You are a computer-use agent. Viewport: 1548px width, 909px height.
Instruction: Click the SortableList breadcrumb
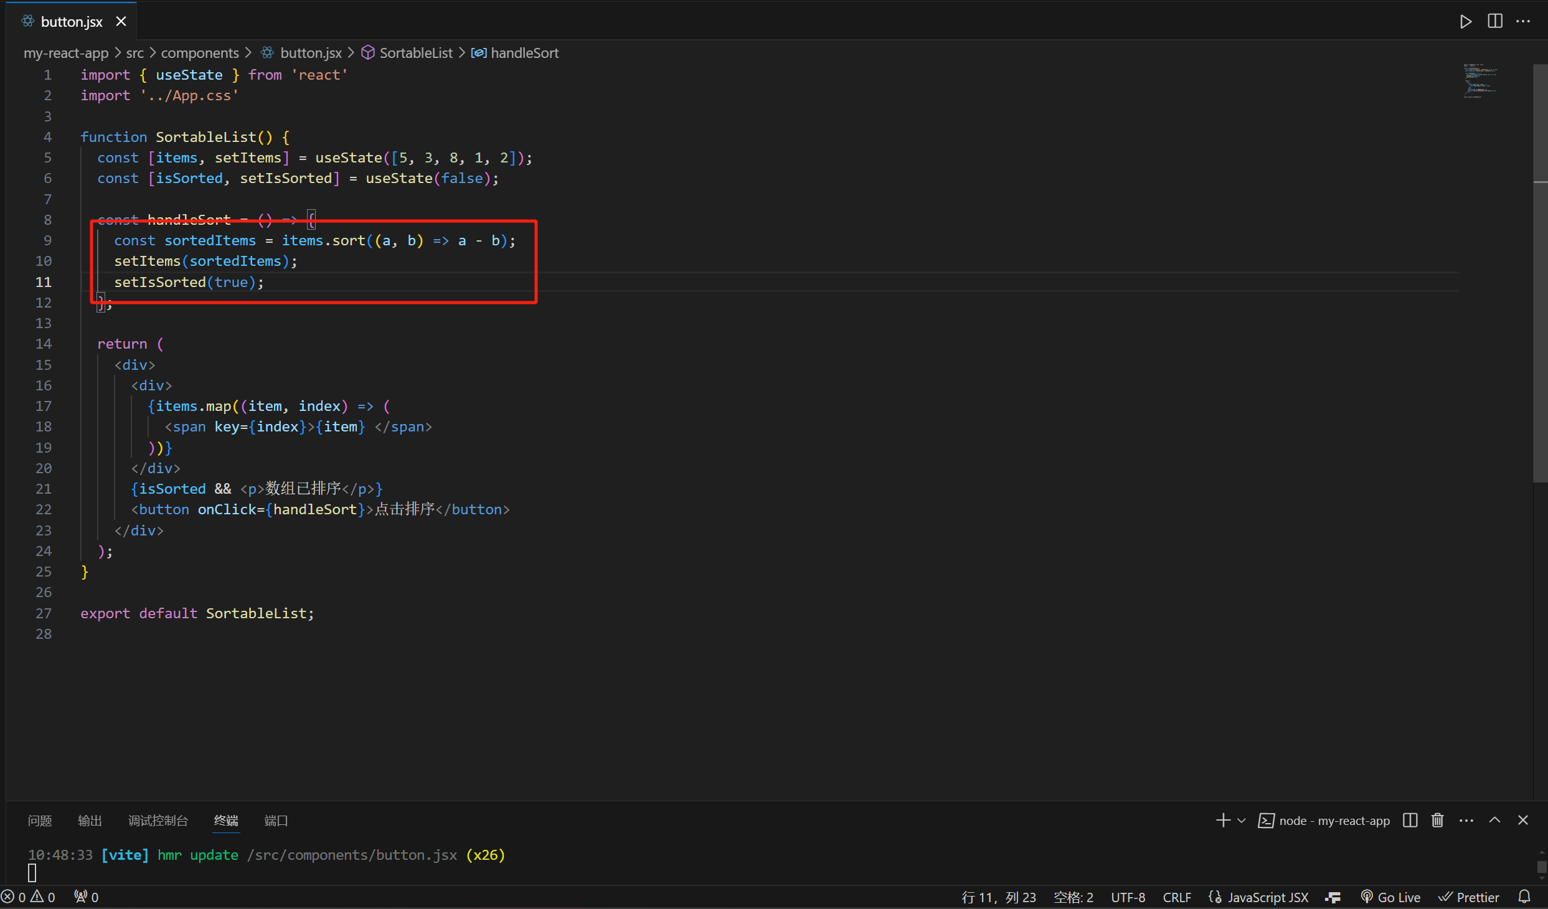[415, 53]
